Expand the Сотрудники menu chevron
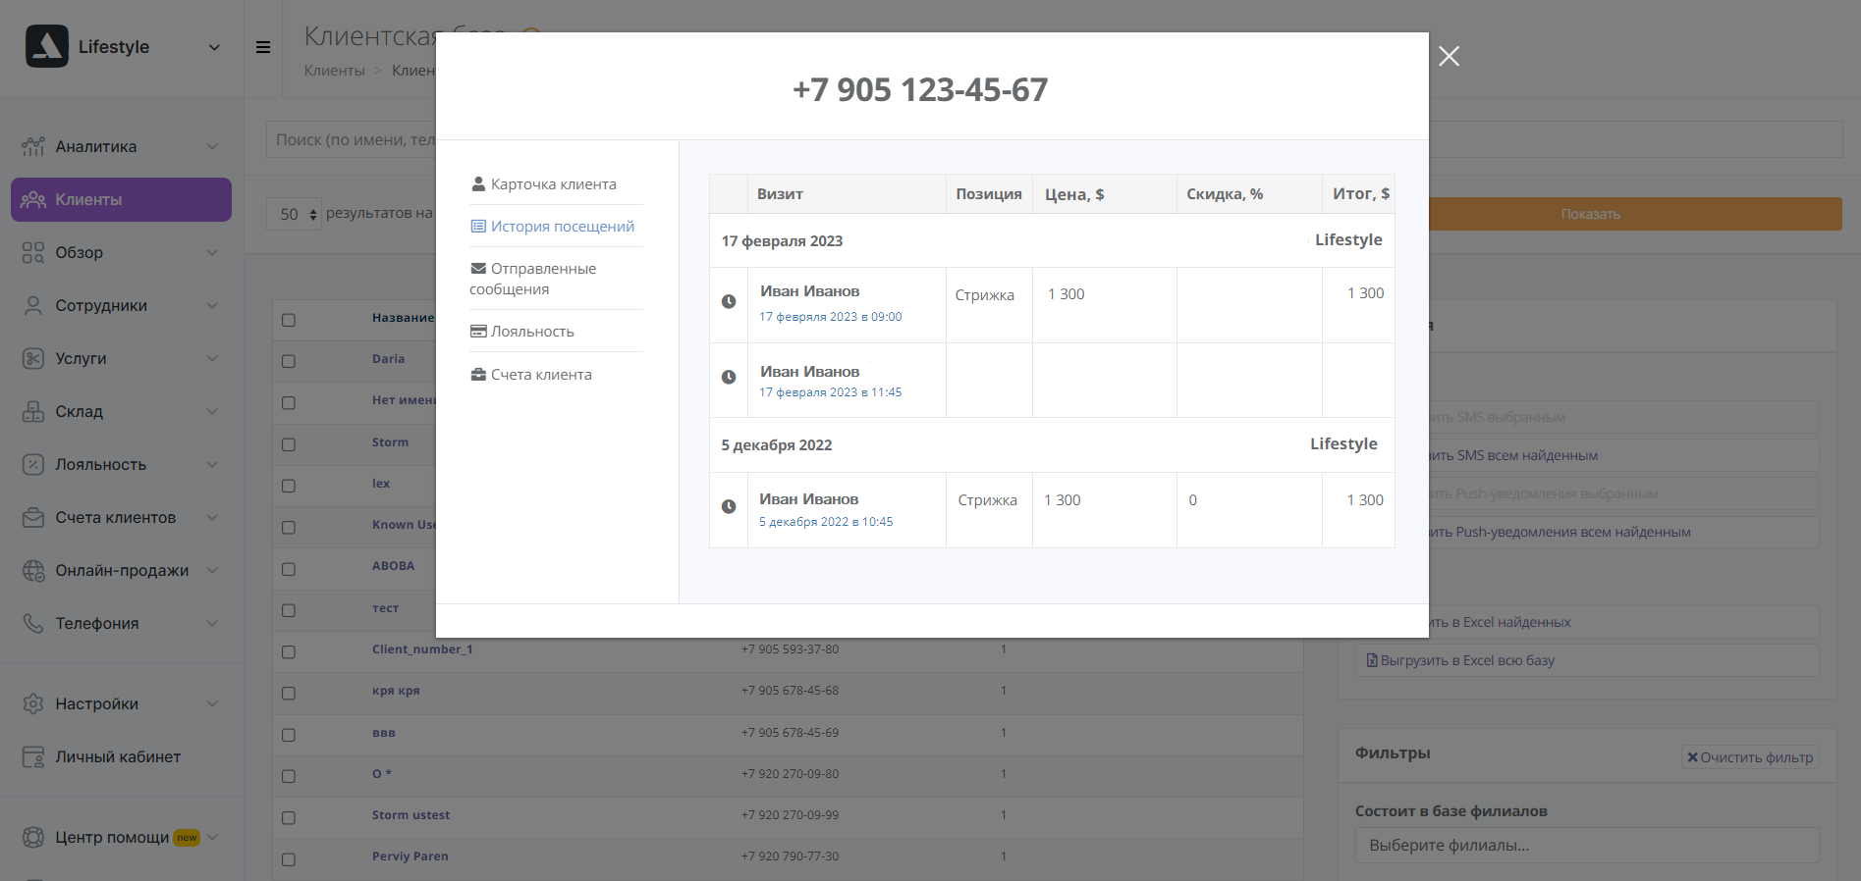This screenshot has height=881, width=1861. coord(212,306)
